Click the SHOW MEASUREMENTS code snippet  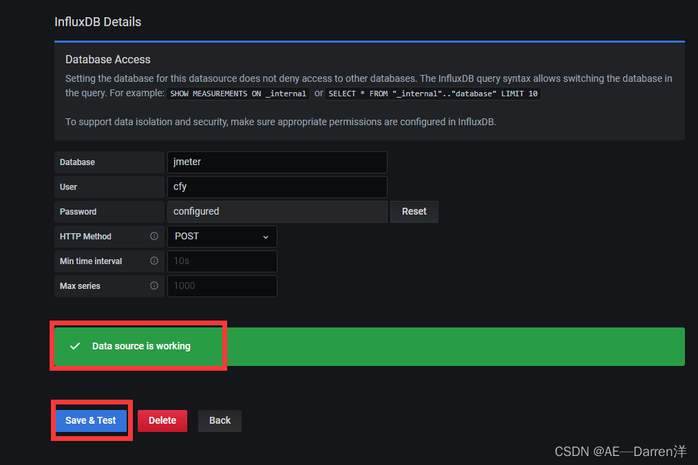(237, 93)
